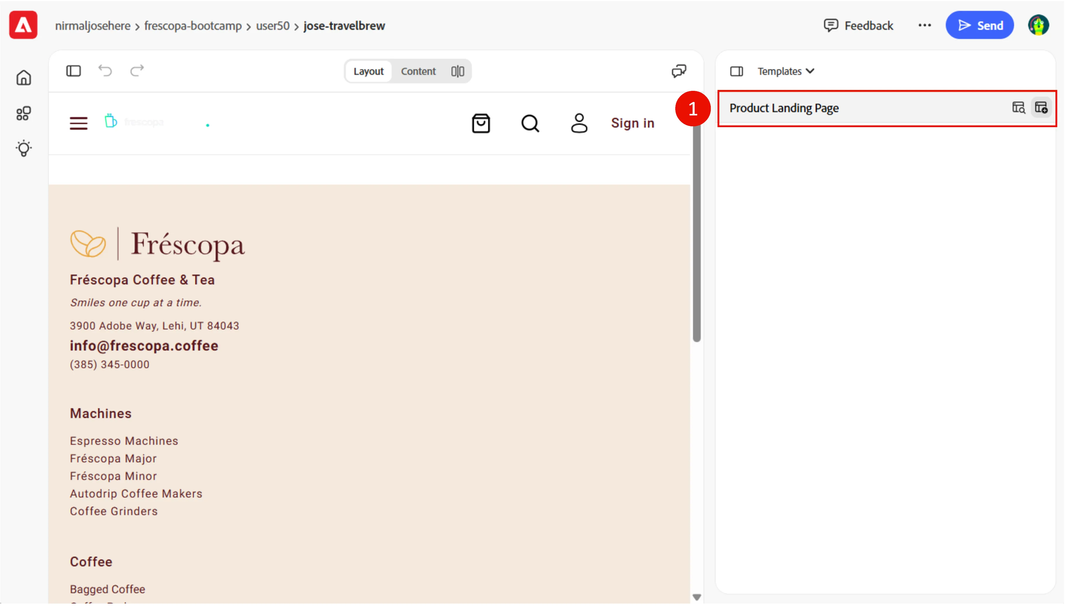Open the more options ellipsis menu
1066x610 pixels.
[x=924, y=25]
